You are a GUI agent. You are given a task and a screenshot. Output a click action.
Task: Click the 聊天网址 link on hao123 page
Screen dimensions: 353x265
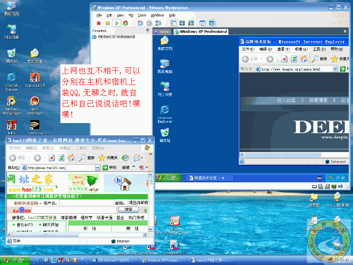pyautogui.click(x=51, y=225)
